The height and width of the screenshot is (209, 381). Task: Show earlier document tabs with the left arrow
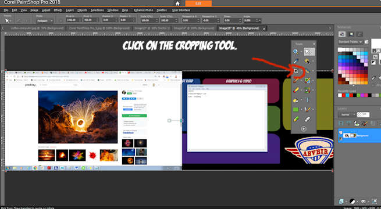coord(3,28)
